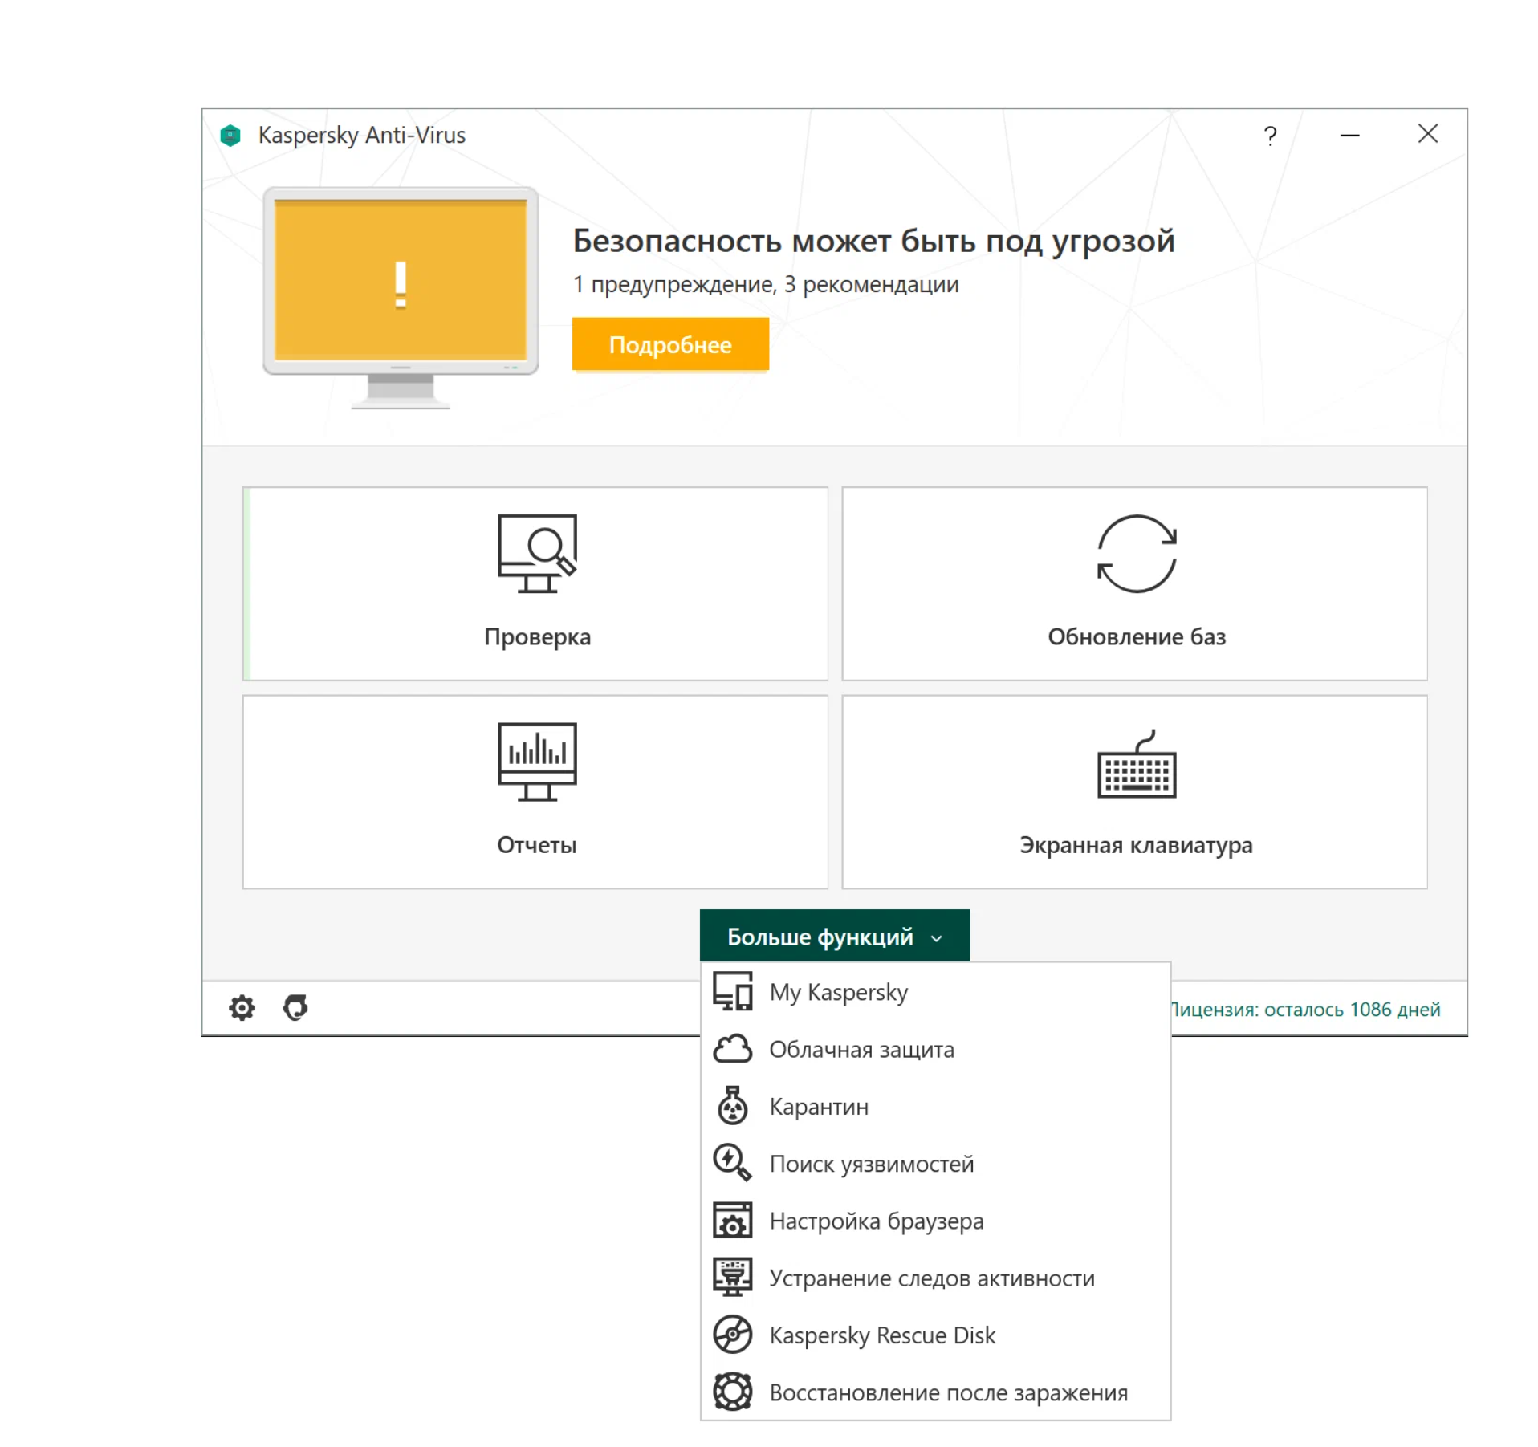Click the reports chart monitor icon

tap(537, 761)
